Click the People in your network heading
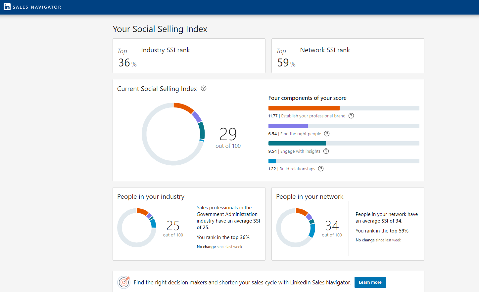479x292 pixels. (310, 196)
